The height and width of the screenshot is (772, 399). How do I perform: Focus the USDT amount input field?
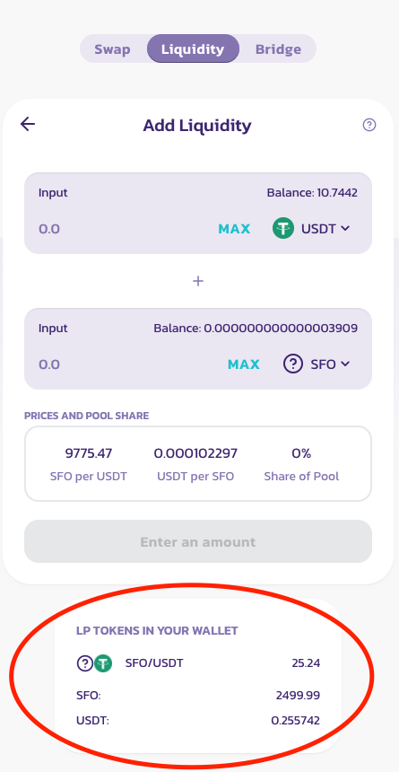[123, 229]
